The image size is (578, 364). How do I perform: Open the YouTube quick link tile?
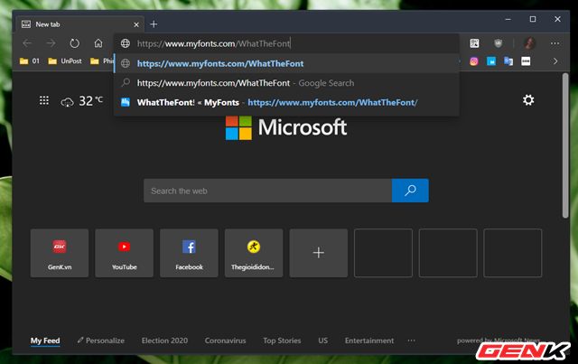pyautogui.click(x=124, y=252)
